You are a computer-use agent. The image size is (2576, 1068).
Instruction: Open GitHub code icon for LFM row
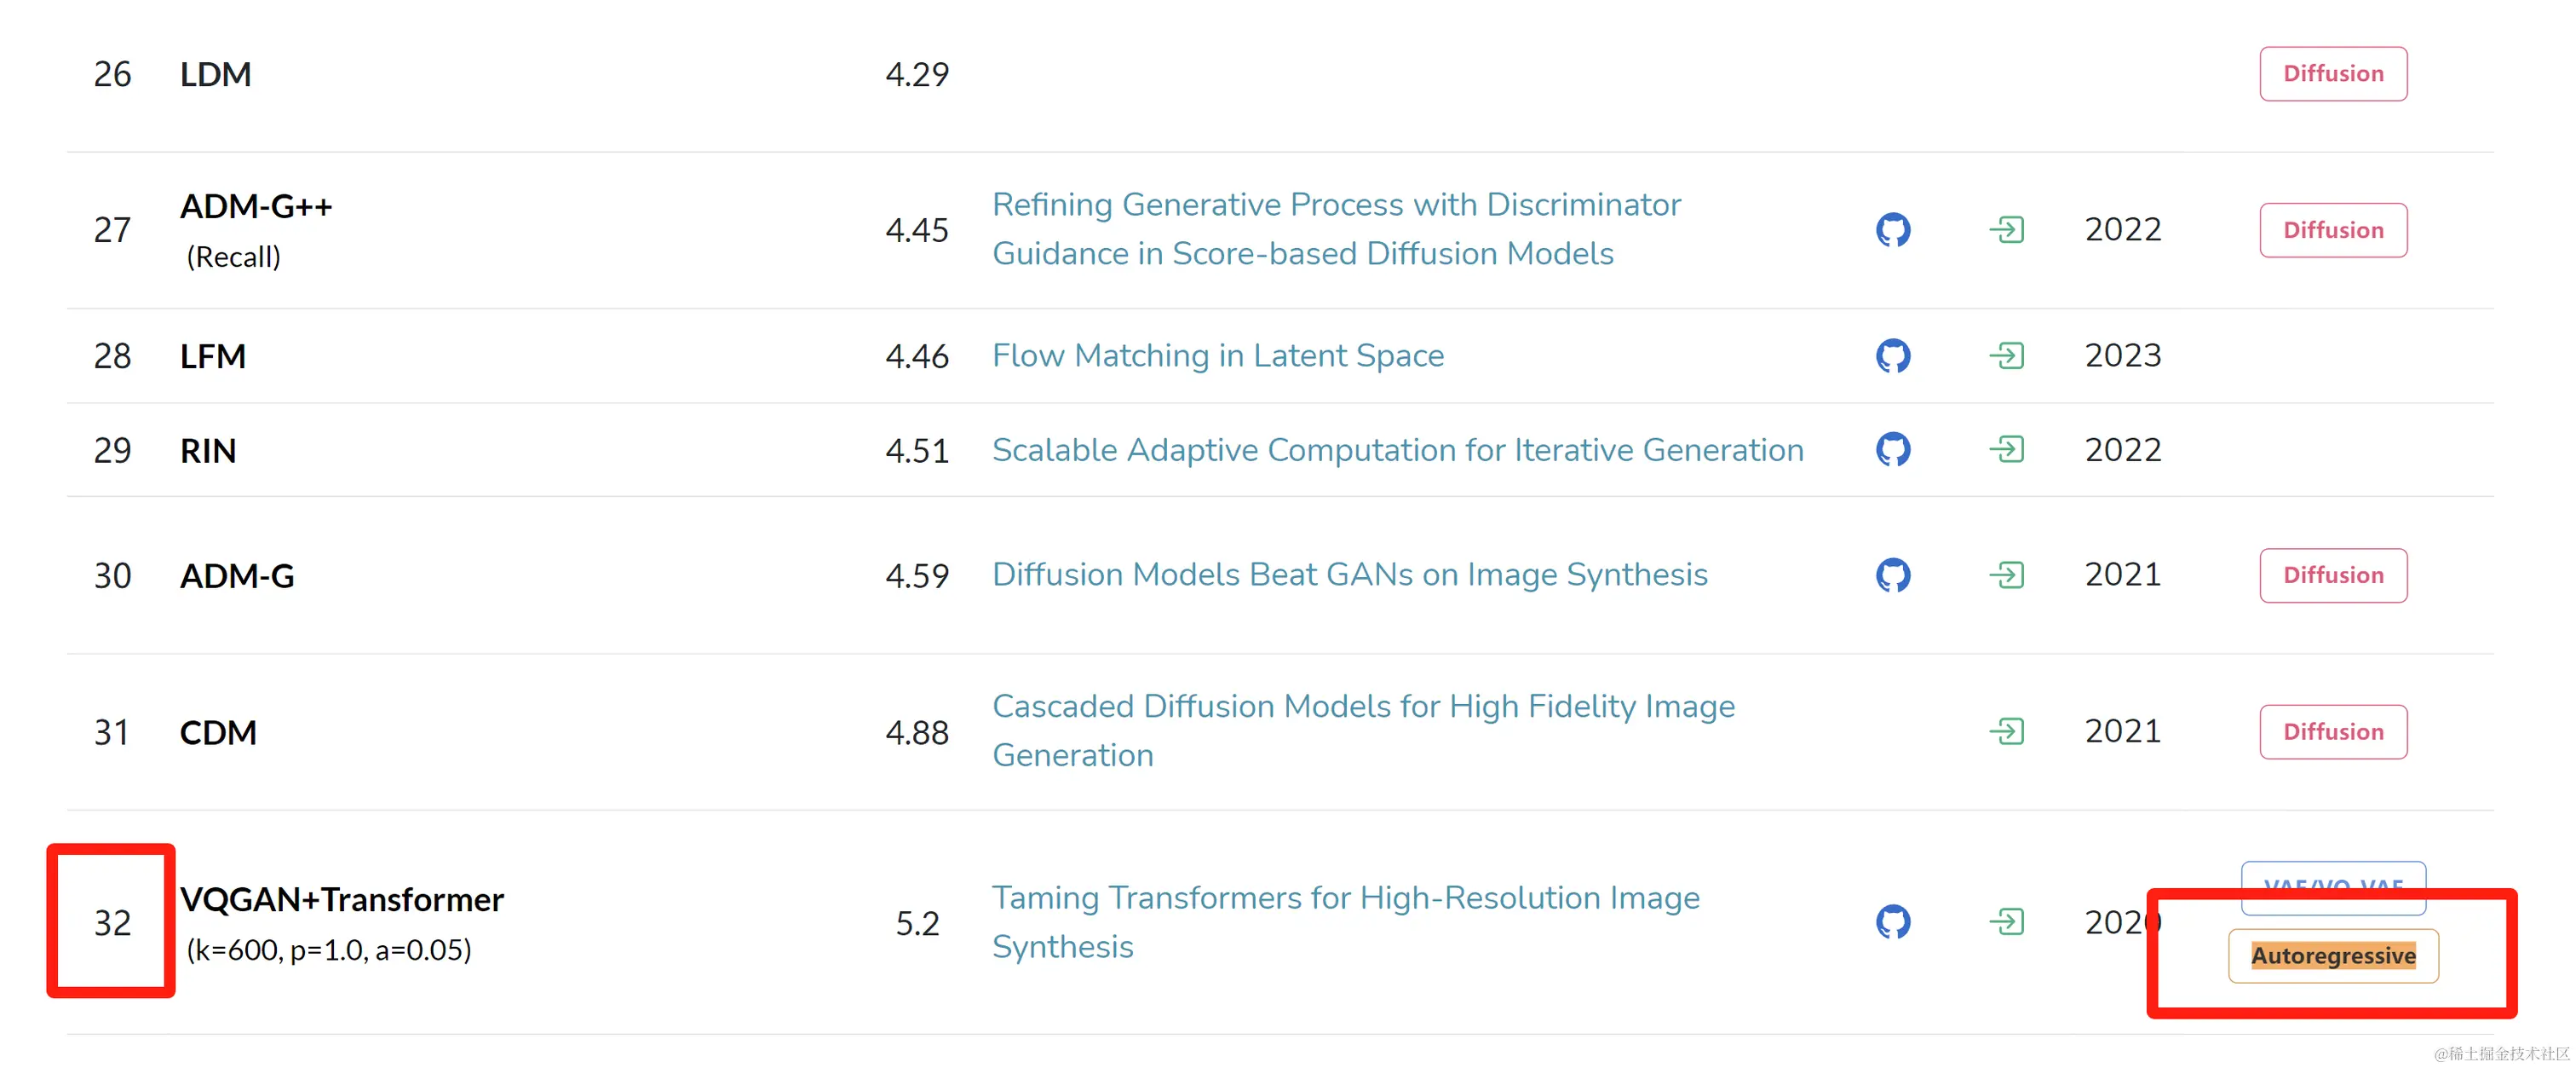pos(1892,355)
